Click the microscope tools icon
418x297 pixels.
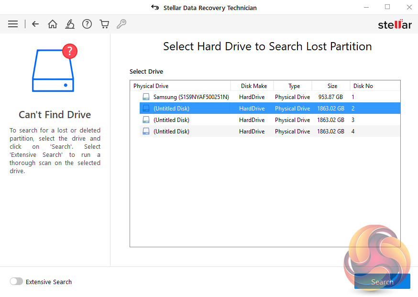tap(70, 24)
